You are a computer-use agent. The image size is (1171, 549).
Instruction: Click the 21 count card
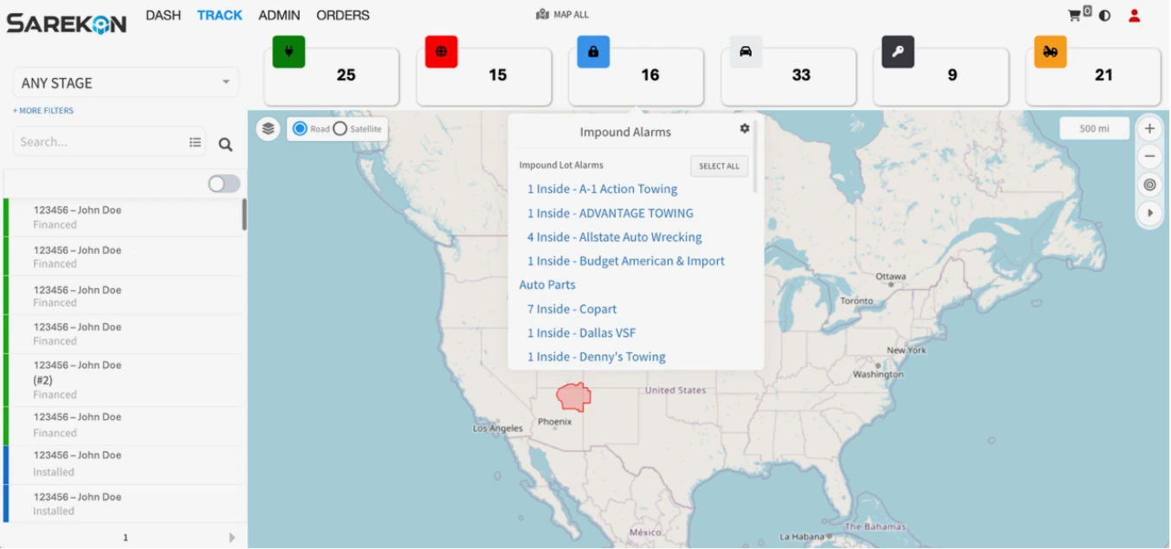point(1094,76)
